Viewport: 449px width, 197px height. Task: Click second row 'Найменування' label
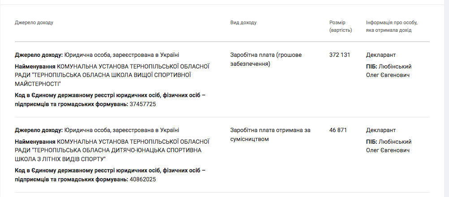coord(35,142)
